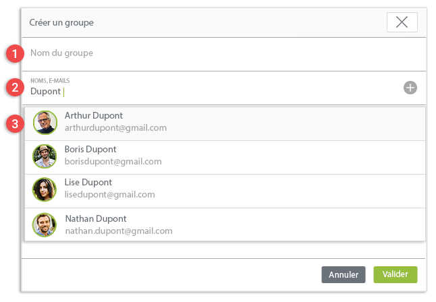Click the Annuler button
This screenshot has height=302, width=436.
(344, 274)
